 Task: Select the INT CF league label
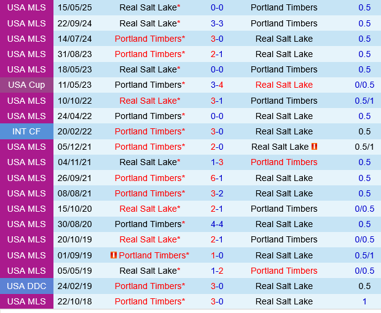26,131
